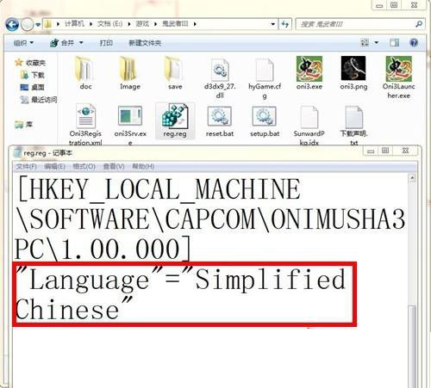
Task: Click the HKEY_LOCAL_MACHINE text line
Action: 159,189
